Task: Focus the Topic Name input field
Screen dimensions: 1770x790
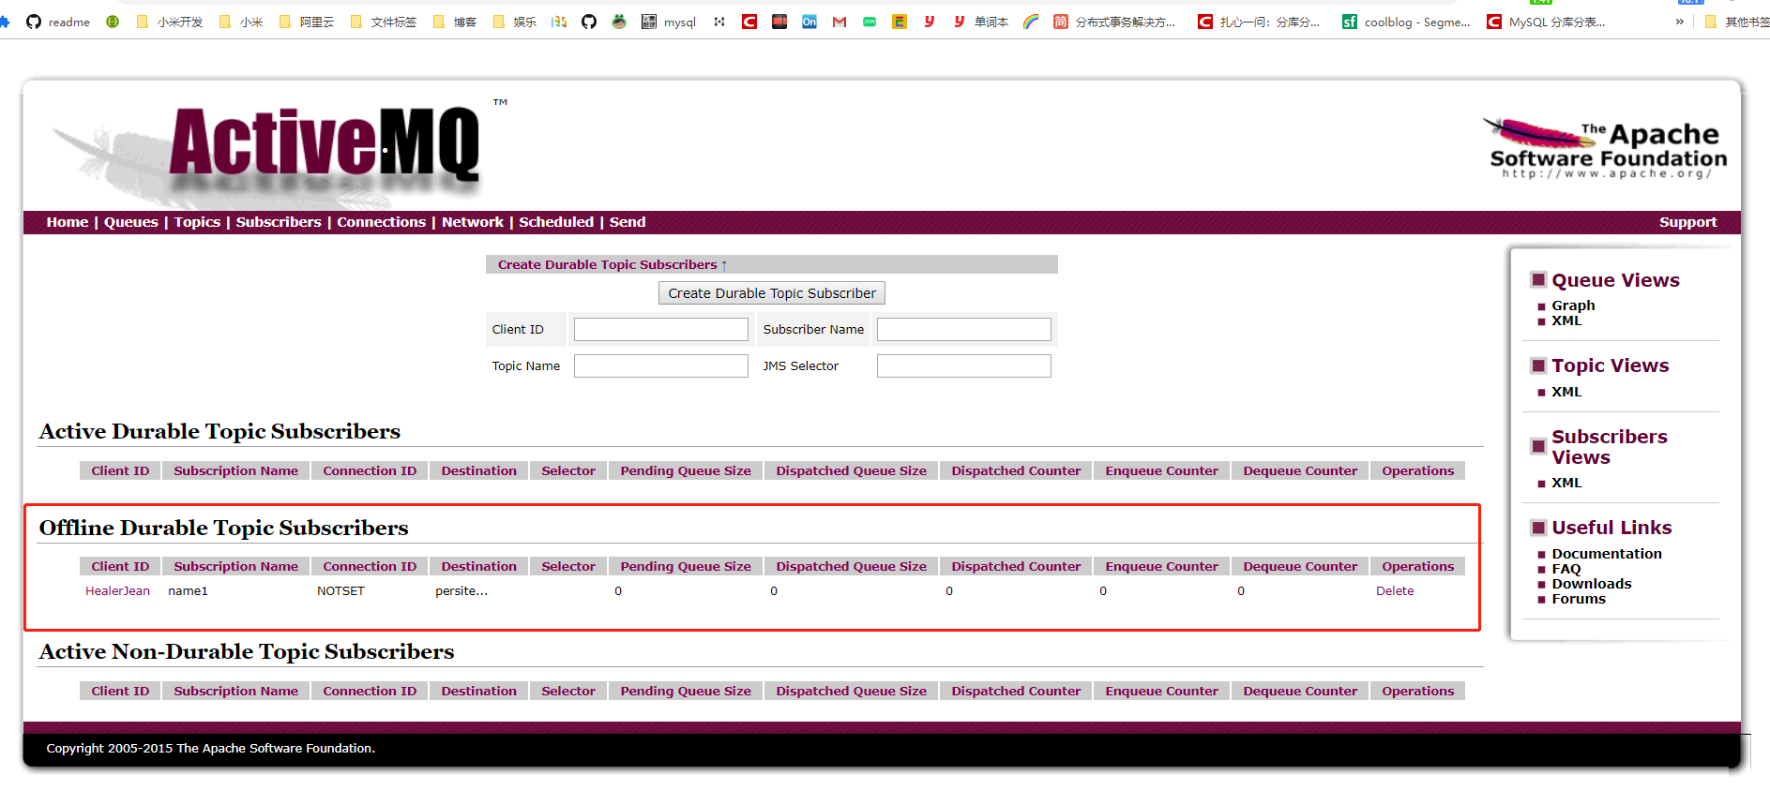Action: click(660, 366)
